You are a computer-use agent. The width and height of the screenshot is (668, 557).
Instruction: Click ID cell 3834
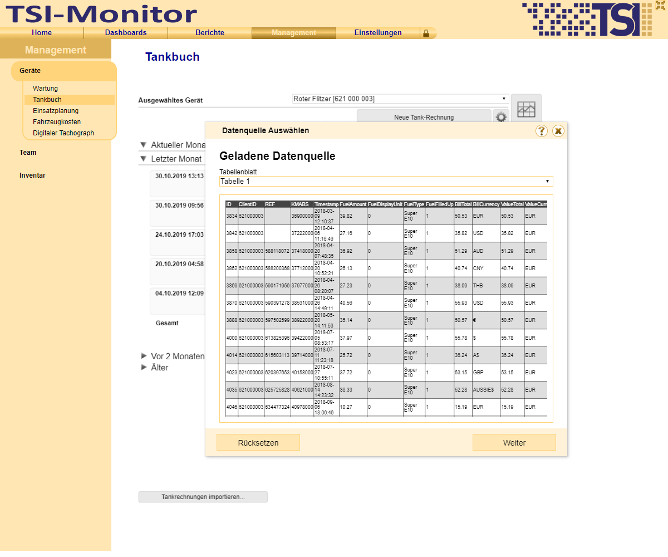point(232,216)
